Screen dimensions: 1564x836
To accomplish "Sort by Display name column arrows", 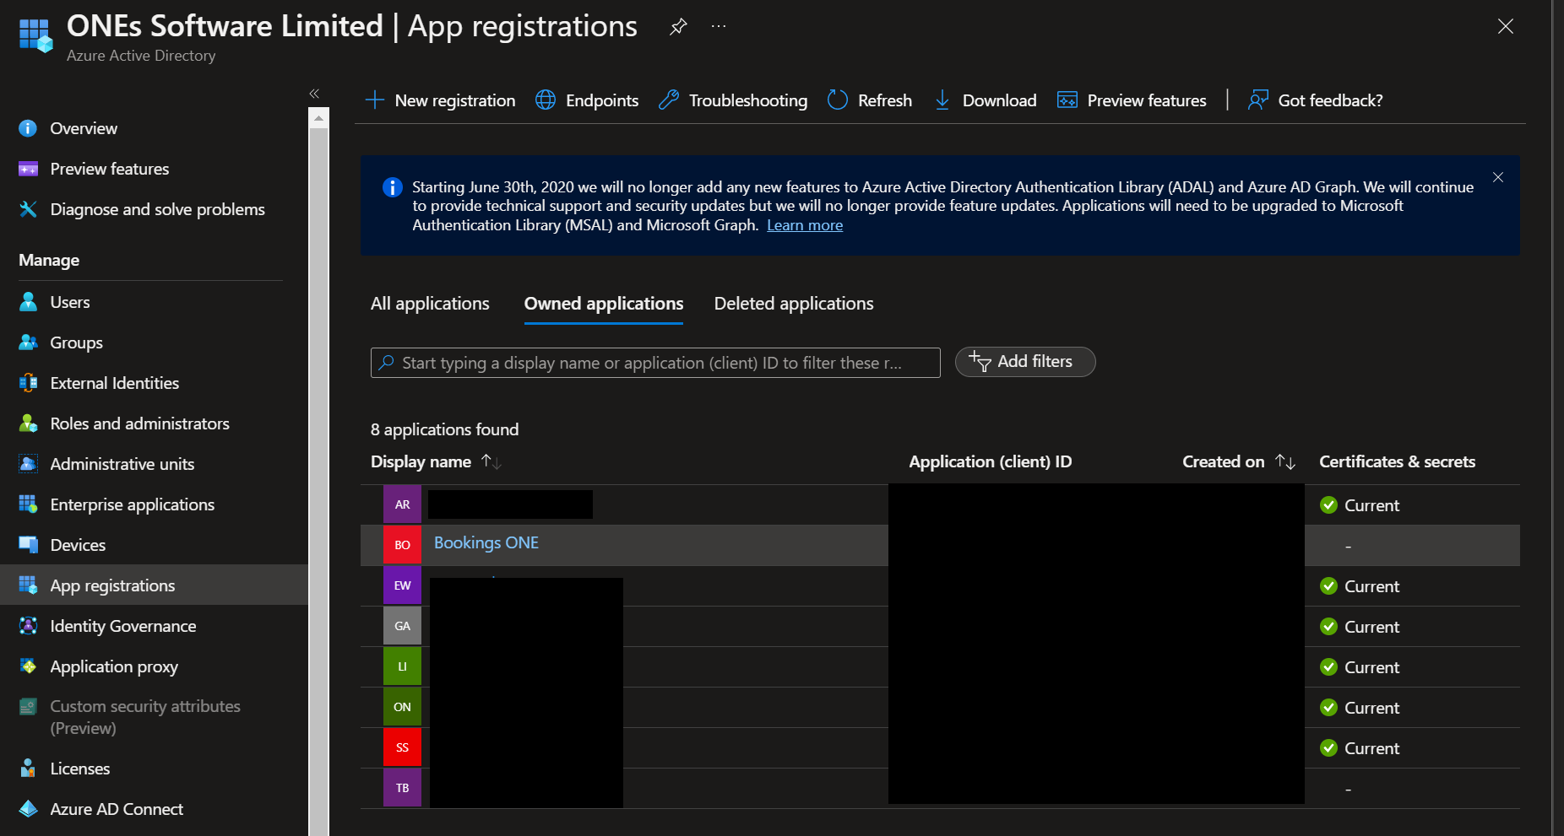I will tap(491, 461).
